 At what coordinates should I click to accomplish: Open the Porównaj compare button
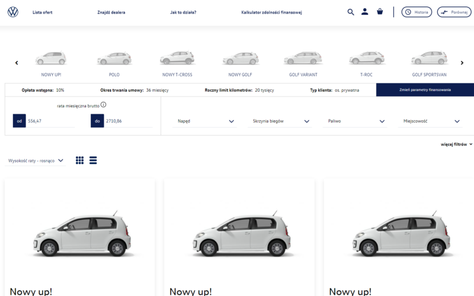pyautogui.click(x=454, y=12)
